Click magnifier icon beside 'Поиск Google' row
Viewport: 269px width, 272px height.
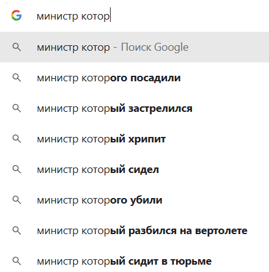coord(17,47)
